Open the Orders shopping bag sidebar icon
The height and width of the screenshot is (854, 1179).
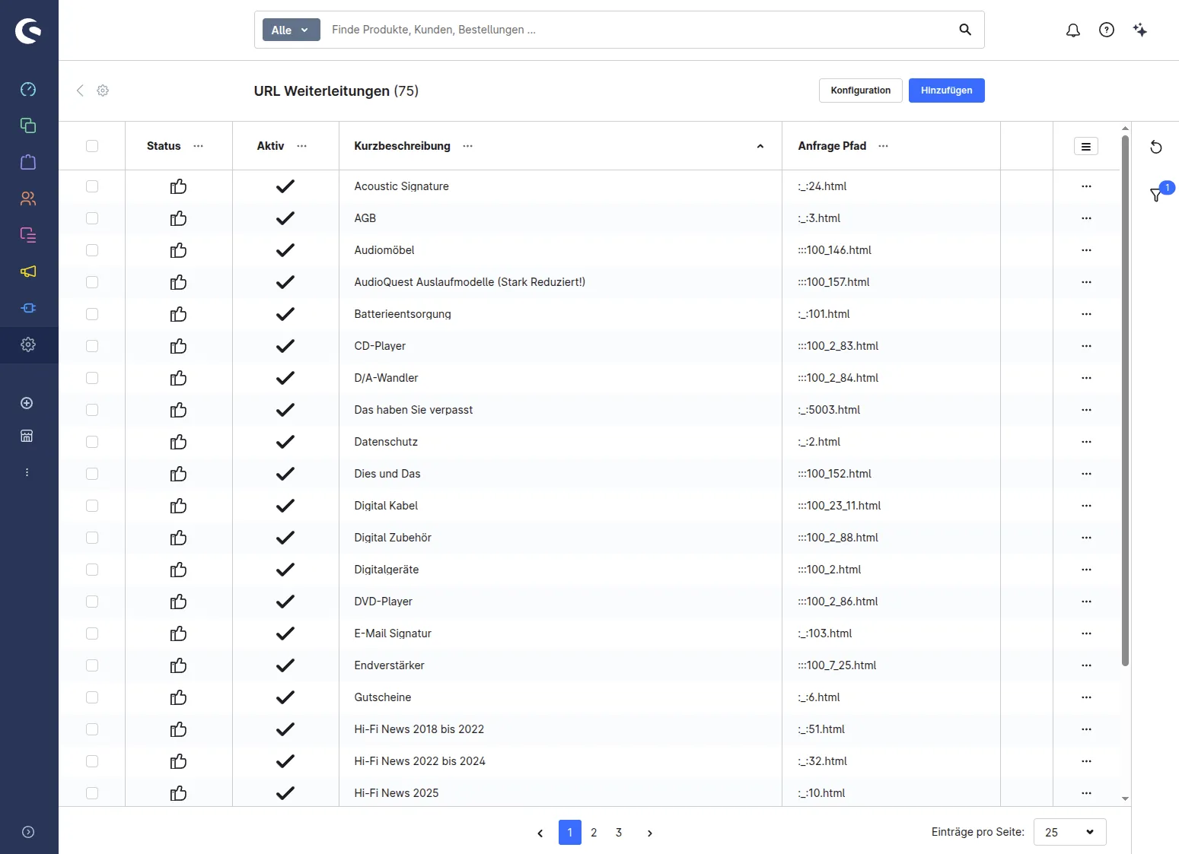coord(28,162)
